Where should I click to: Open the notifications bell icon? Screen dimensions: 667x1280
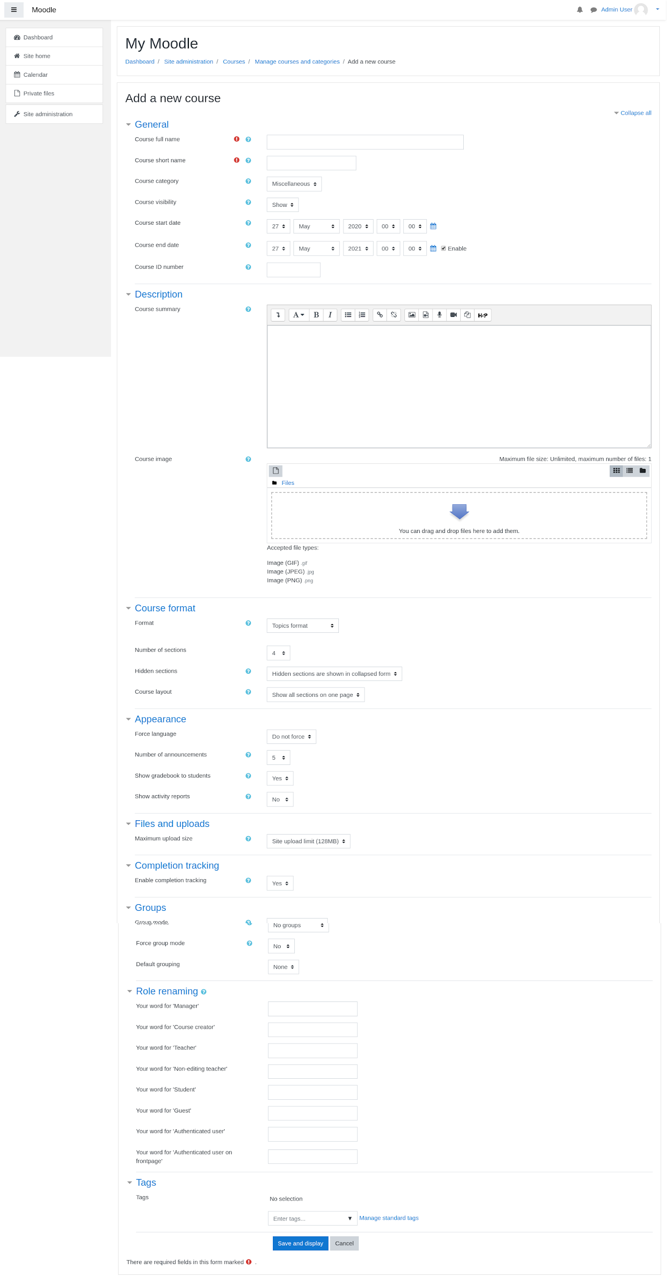[579, 10]
